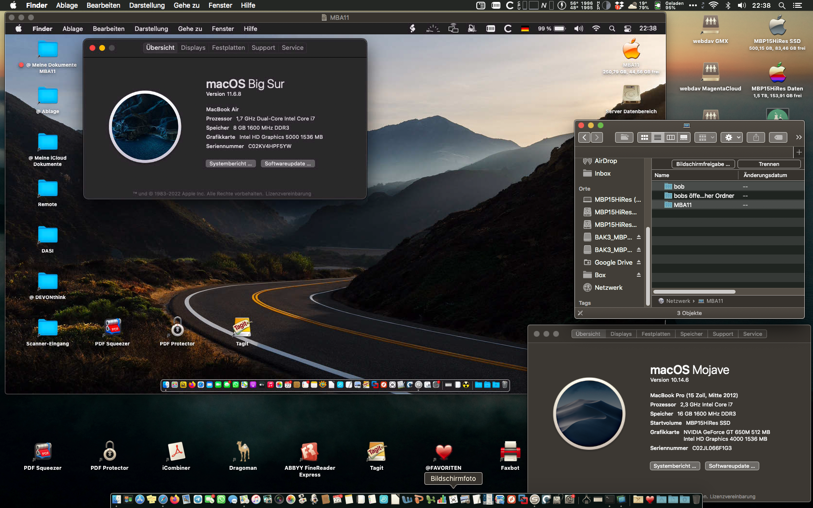Click the Share icon in the Finder toolbar

(756, 137)
